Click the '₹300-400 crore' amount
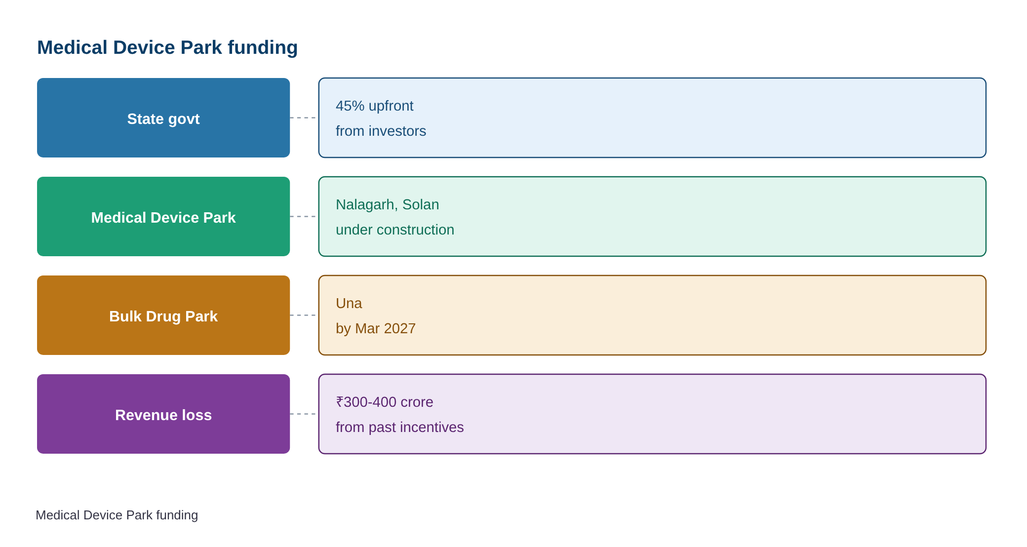Image resolution: width=1027 pixels, height=547 pixels. click(x=384, y=402)
